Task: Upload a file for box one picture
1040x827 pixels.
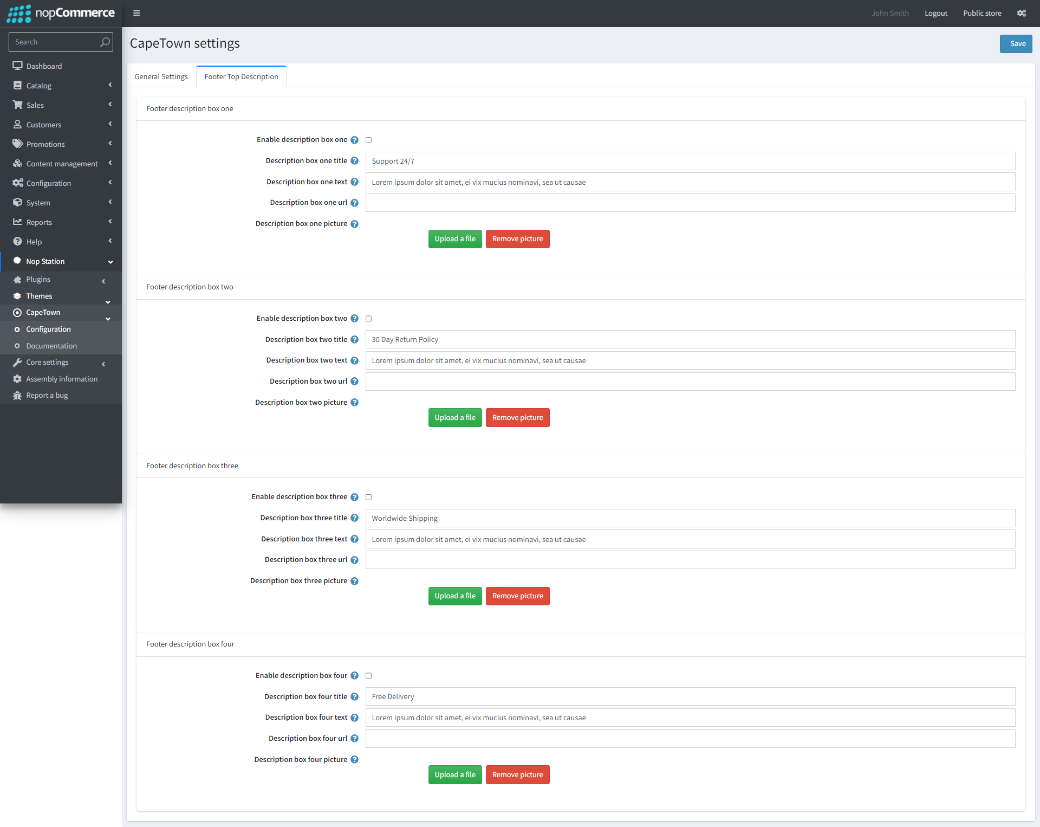Action: tap(454, 238)
